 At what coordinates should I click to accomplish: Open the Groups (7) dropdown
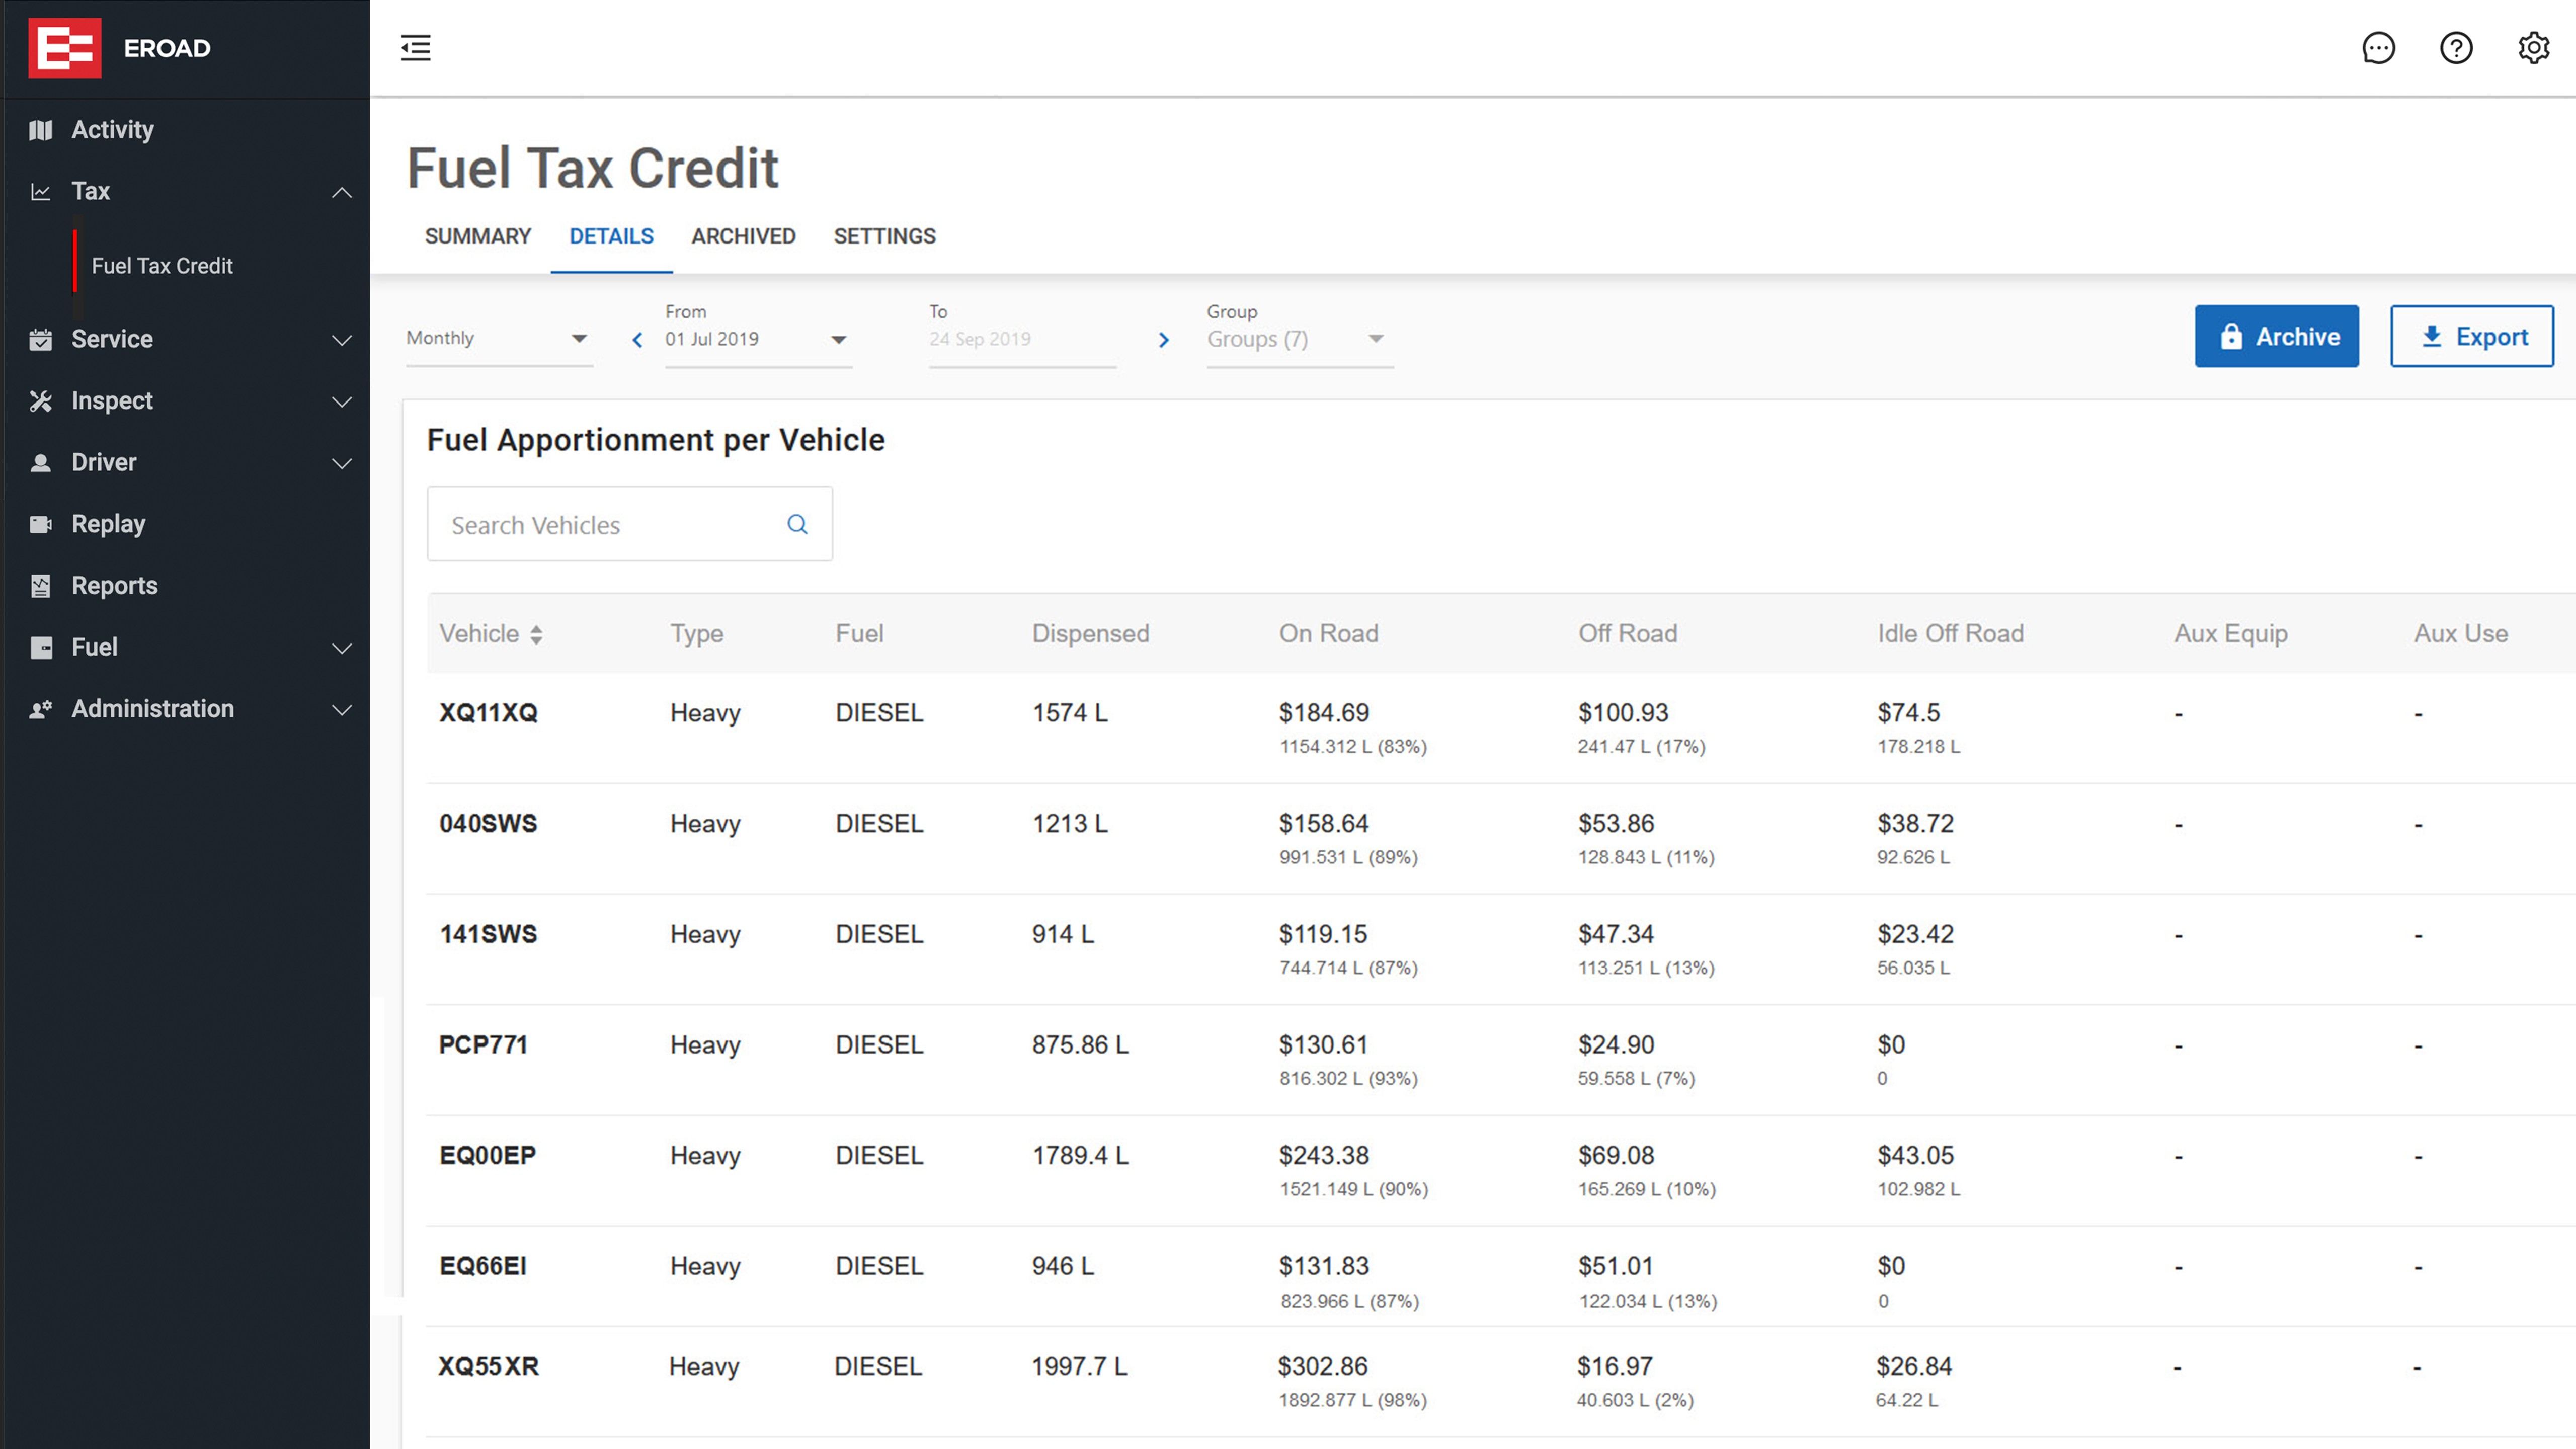(x=1299, y=339)
